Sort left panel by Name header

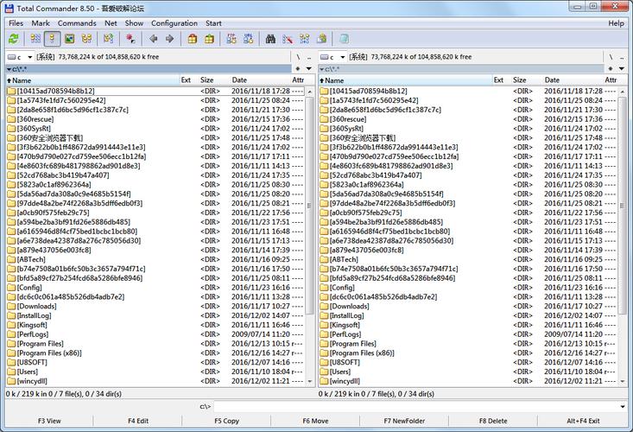point(93,80)
